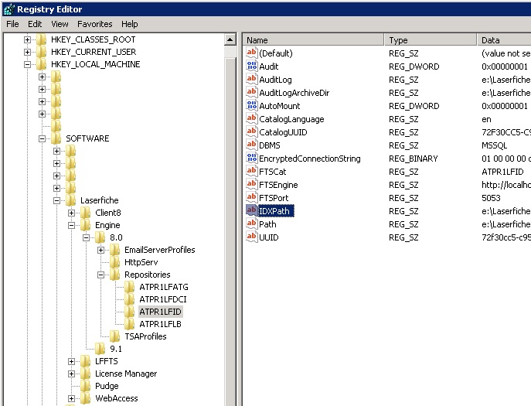Image resolution: width=531 pixels, height=406 pixels.
Task: Select the Engine folder icon
Action: (x=85, y=225)
